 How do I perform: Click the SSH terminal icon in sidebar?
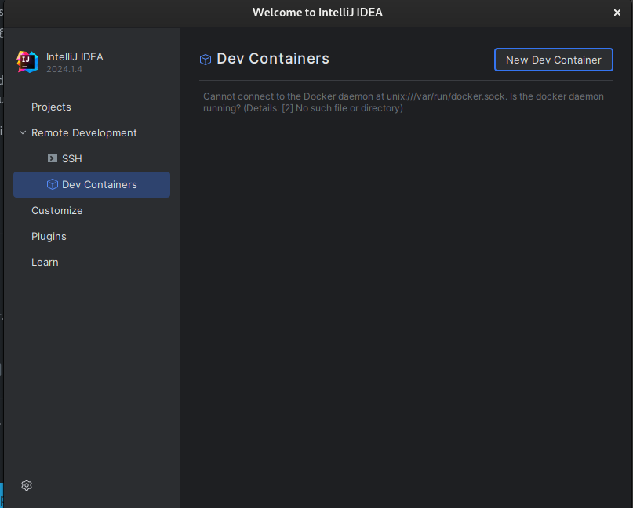tap(53, 158)
